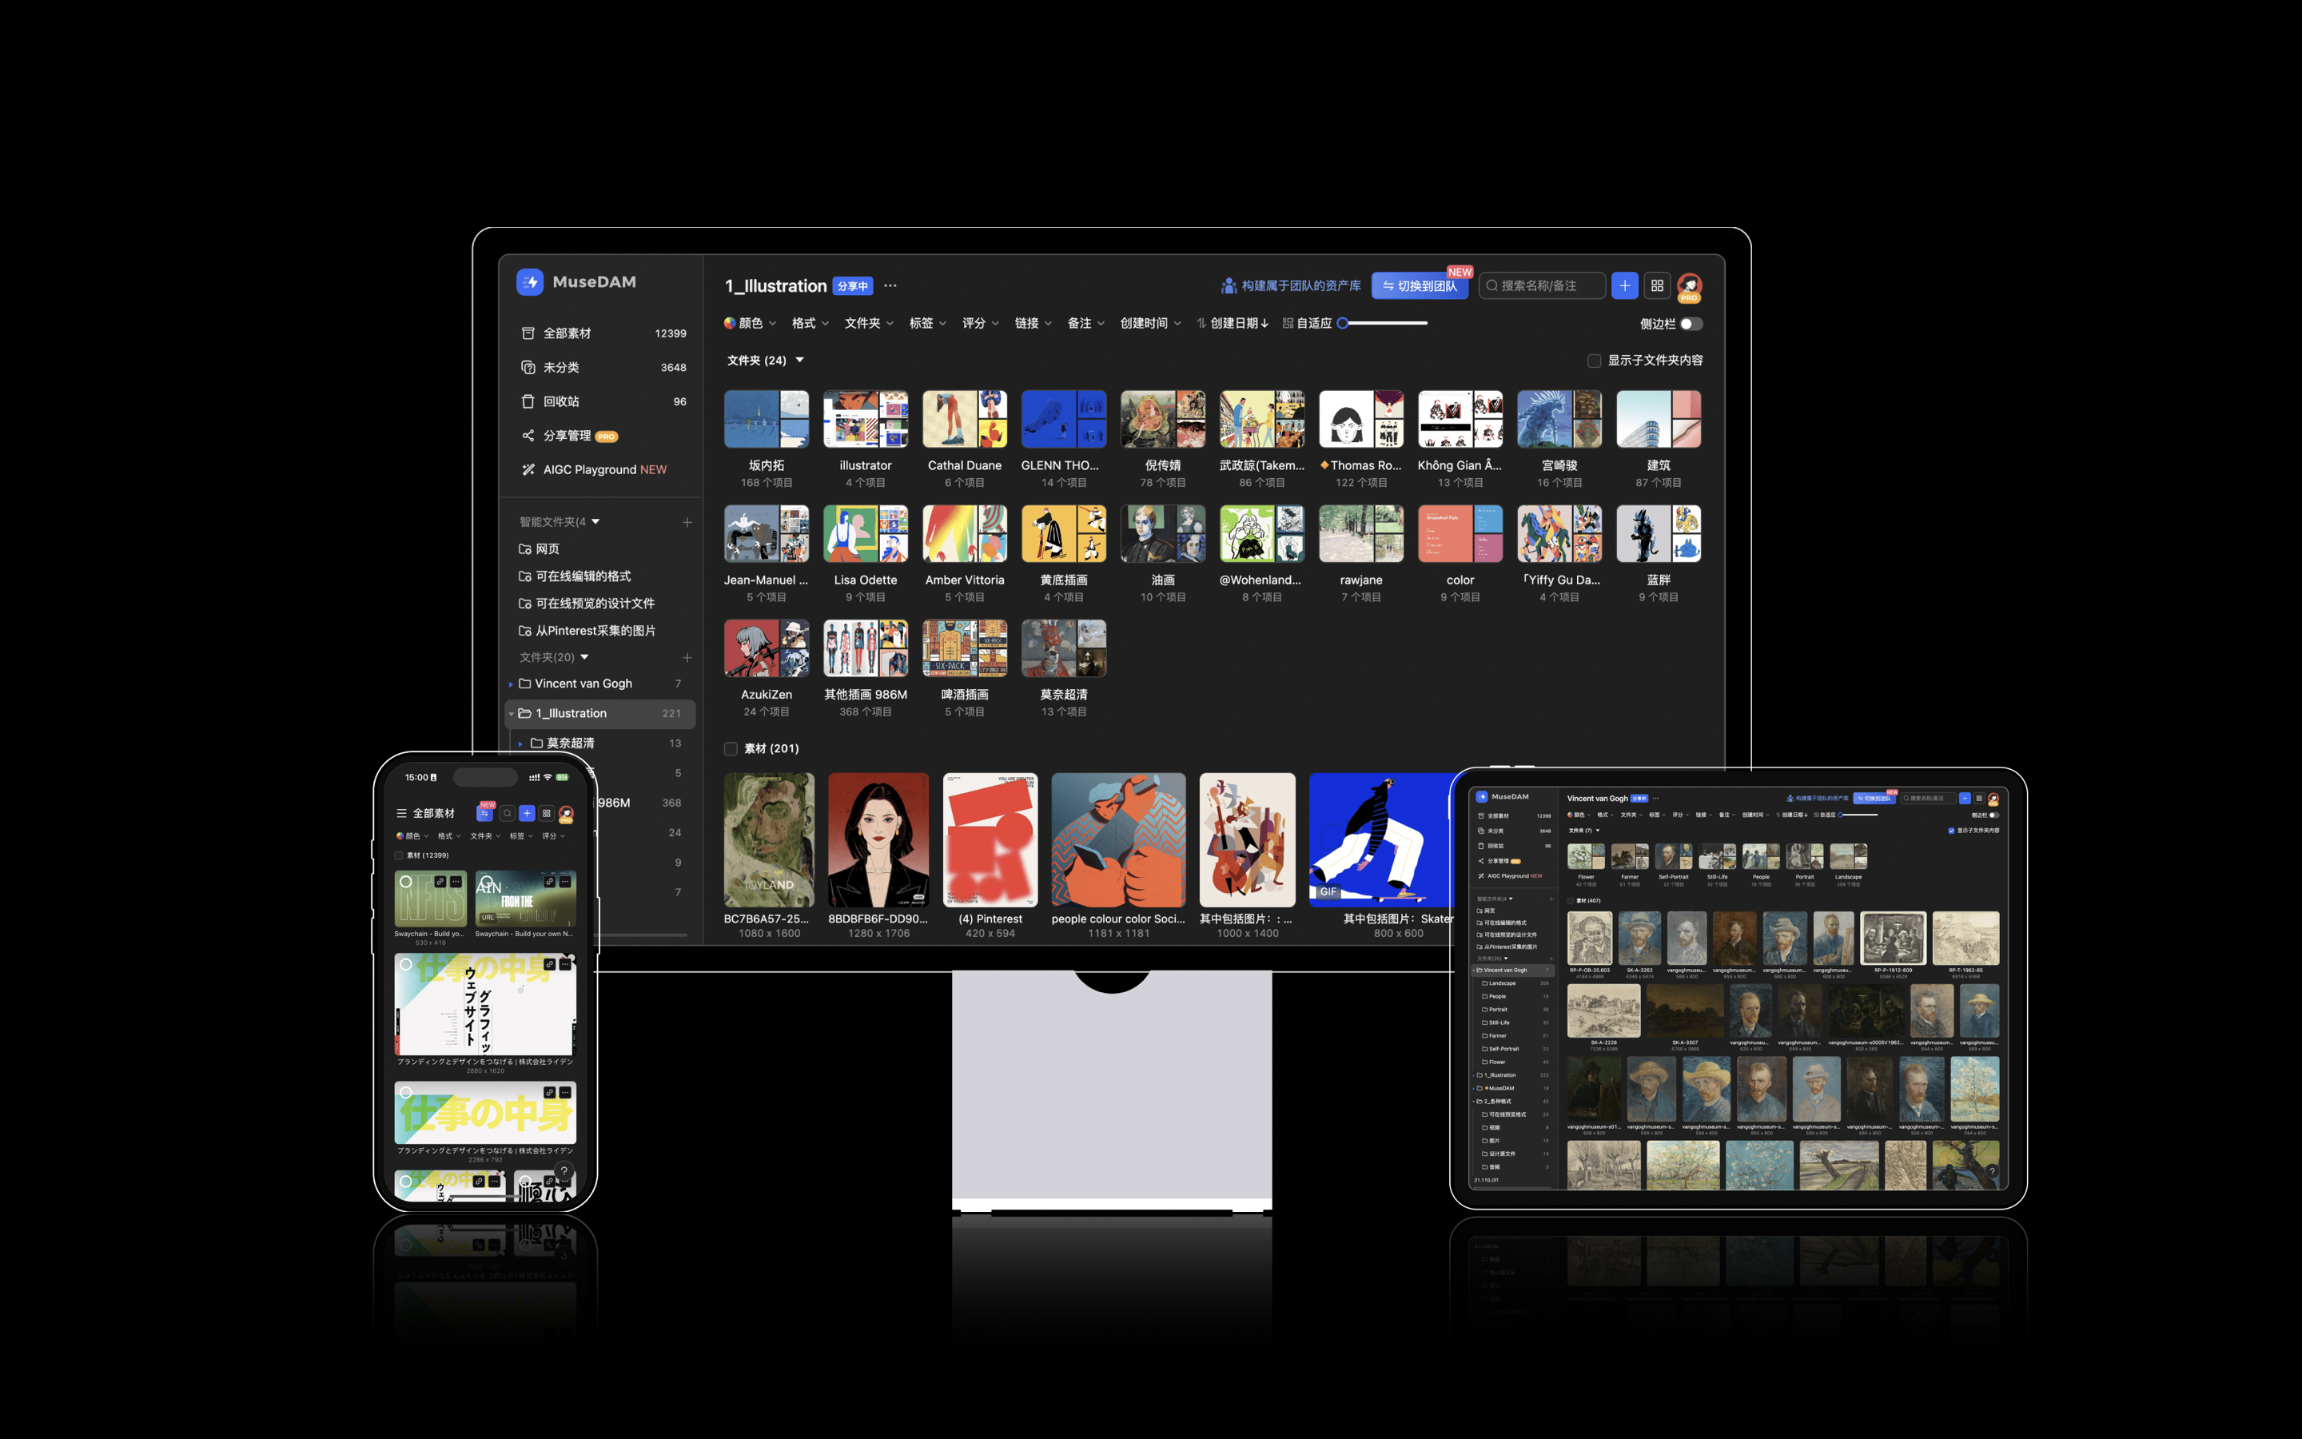Open the 评分 filter dropdown on the monitor
Screen dimensions: 2302x1439
click(981, 324)
